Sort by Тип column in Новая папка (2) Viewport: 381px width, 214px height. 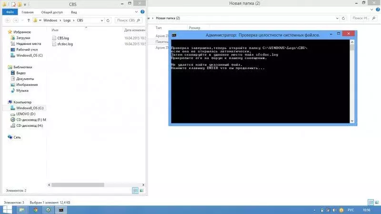coord(159,28)
